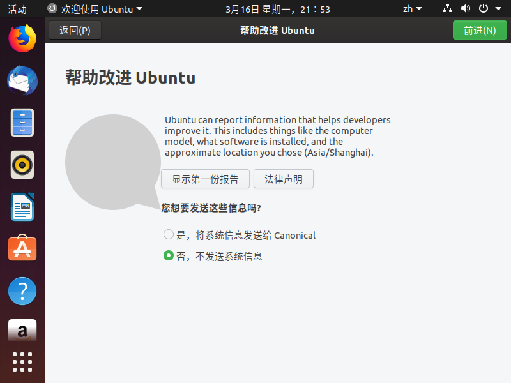Expand the system menu arrow
The image size is (511, 383).
tap(498, 9)
